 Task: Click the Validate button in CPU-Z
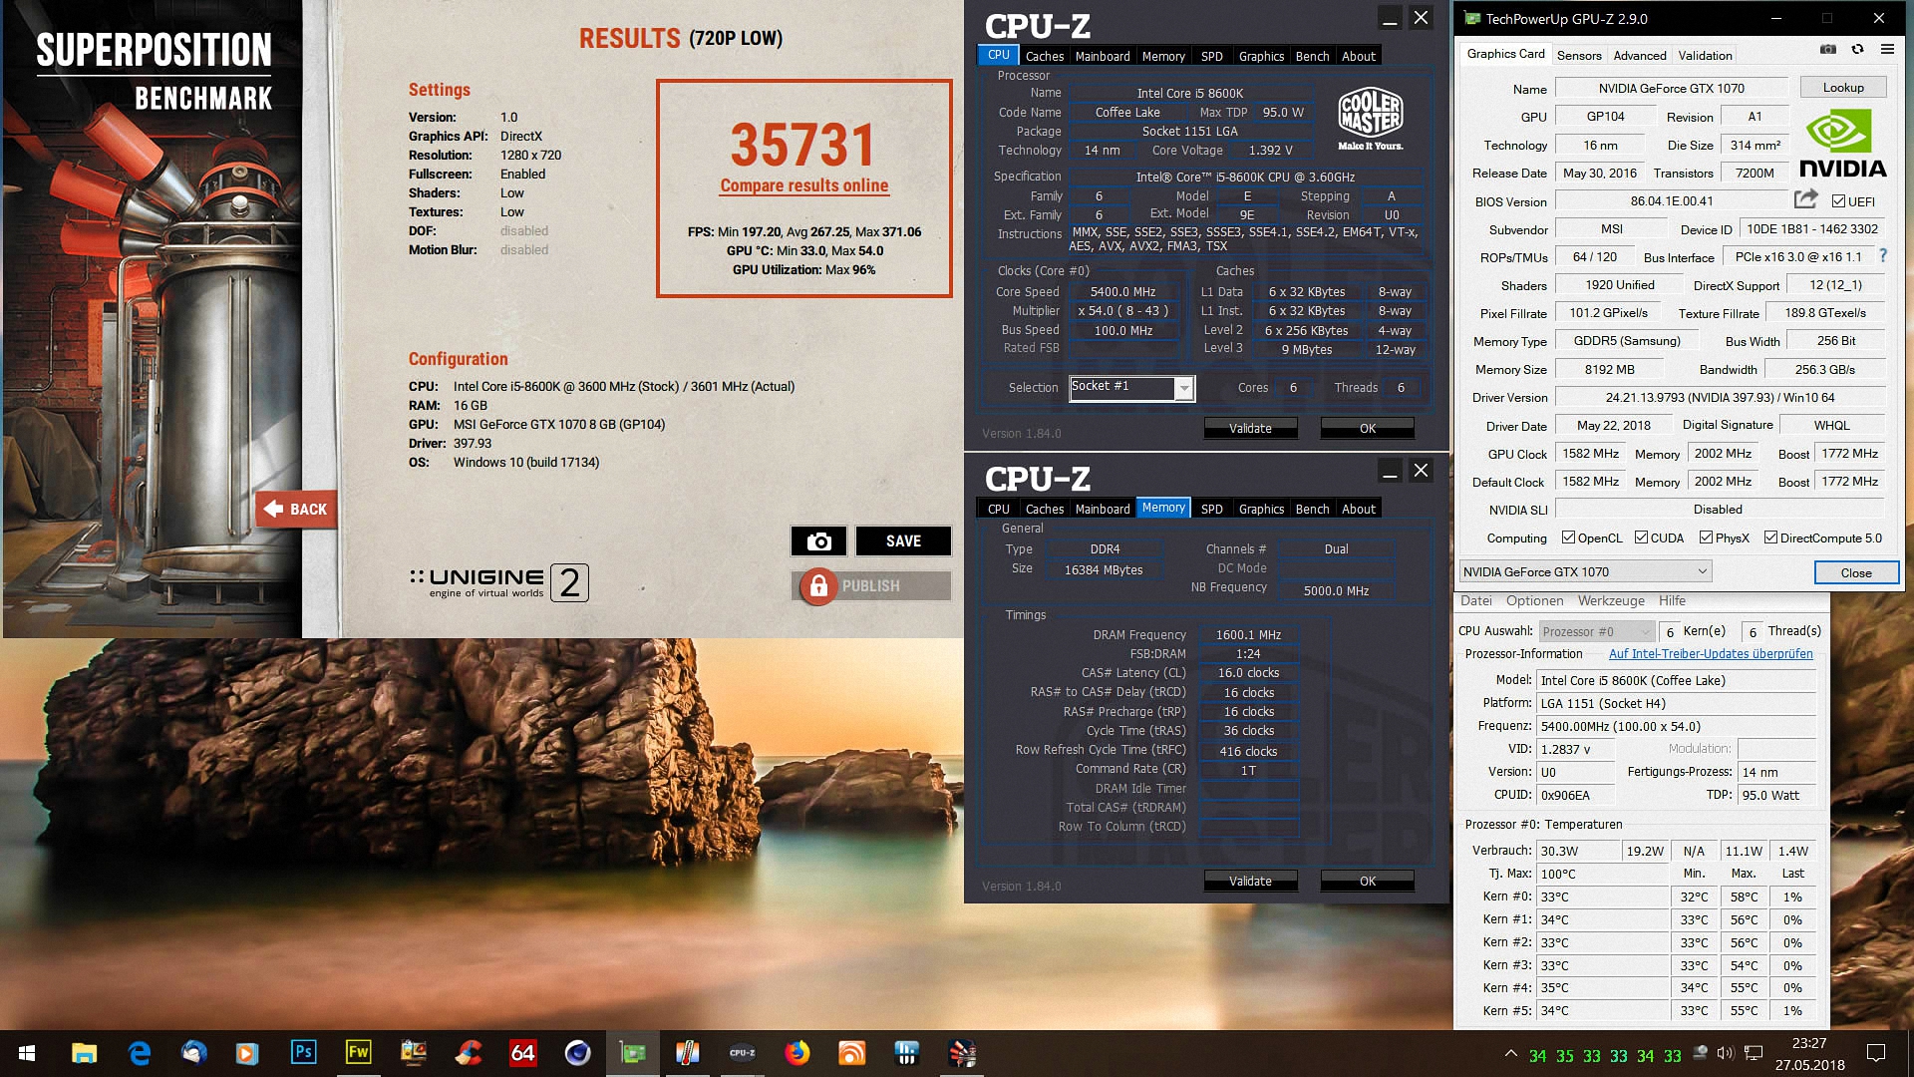1250,428
